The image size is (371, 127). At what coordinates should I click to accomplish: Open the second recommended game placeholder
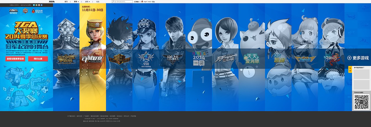point(361,85)
